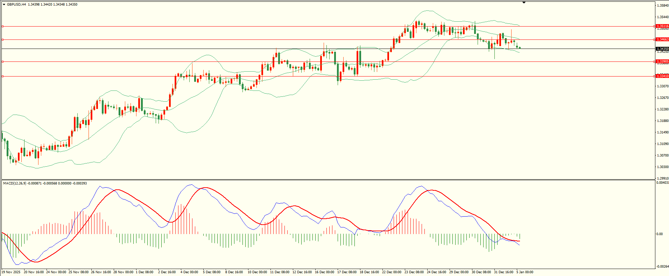Click the triangle beside GBPUSD,H4 title
This screenshot has height=276, width=669.
coord(4,5)
